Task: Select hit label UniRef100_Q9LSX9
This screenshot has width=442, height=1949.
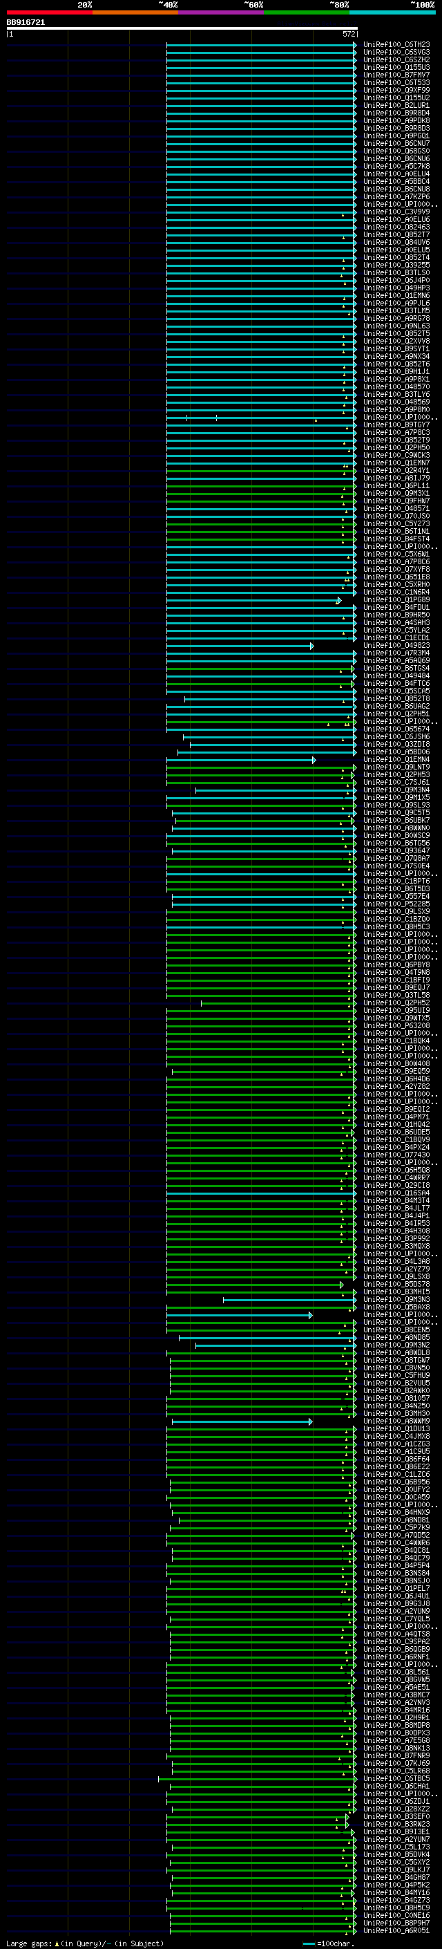Action: coord(396,912)
